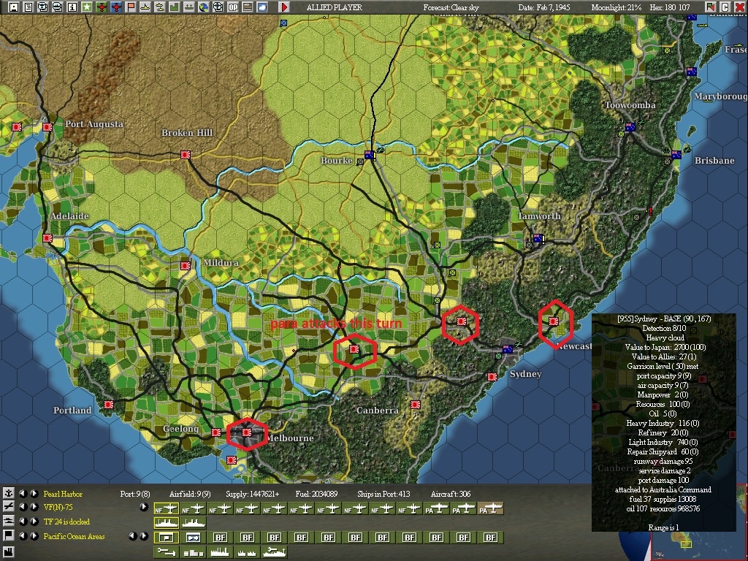The image size is (748, 561).
Task: Click red plane on blue background icon
Action: pyautogui.click(x=116, y=7)
